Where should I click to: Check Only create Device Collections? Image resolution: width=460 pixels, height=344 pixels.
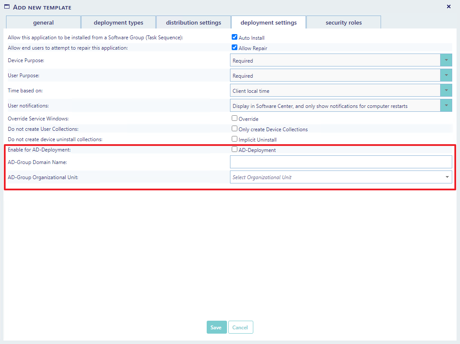click(235, 129)
